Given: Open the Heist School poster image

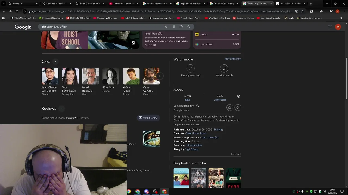Looking at the screenshot, I should point(64,40).
